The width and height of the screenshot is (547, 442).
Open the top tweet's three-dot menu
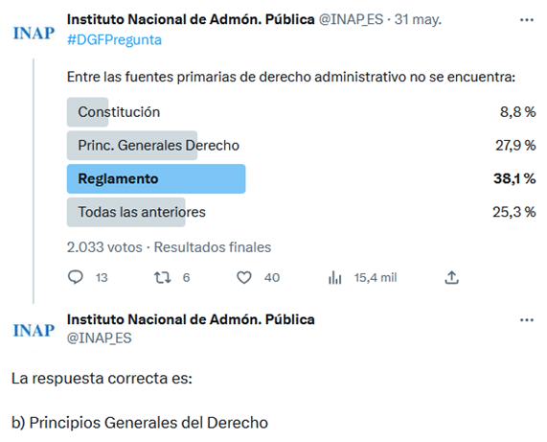527,20
